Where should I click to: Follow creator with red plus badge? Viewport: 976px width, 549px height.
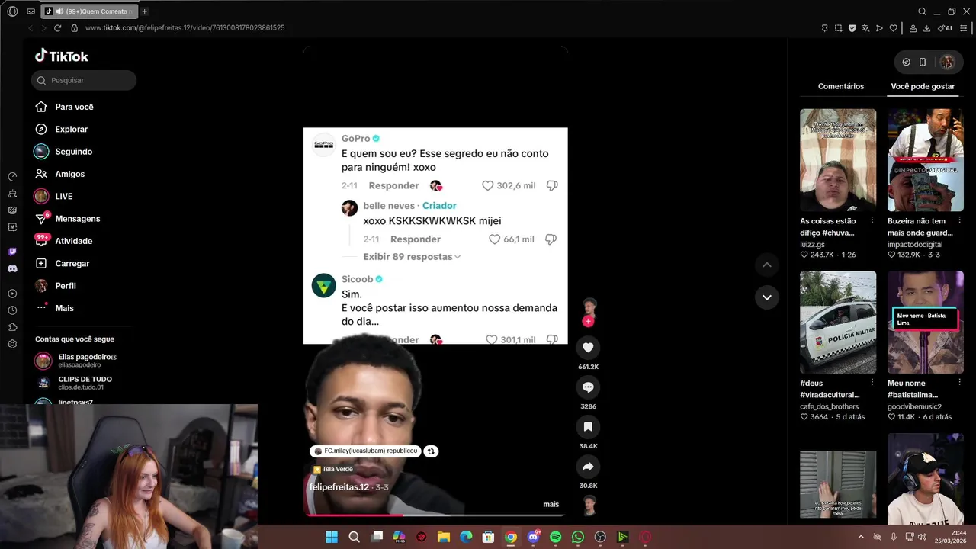point(588,322)
